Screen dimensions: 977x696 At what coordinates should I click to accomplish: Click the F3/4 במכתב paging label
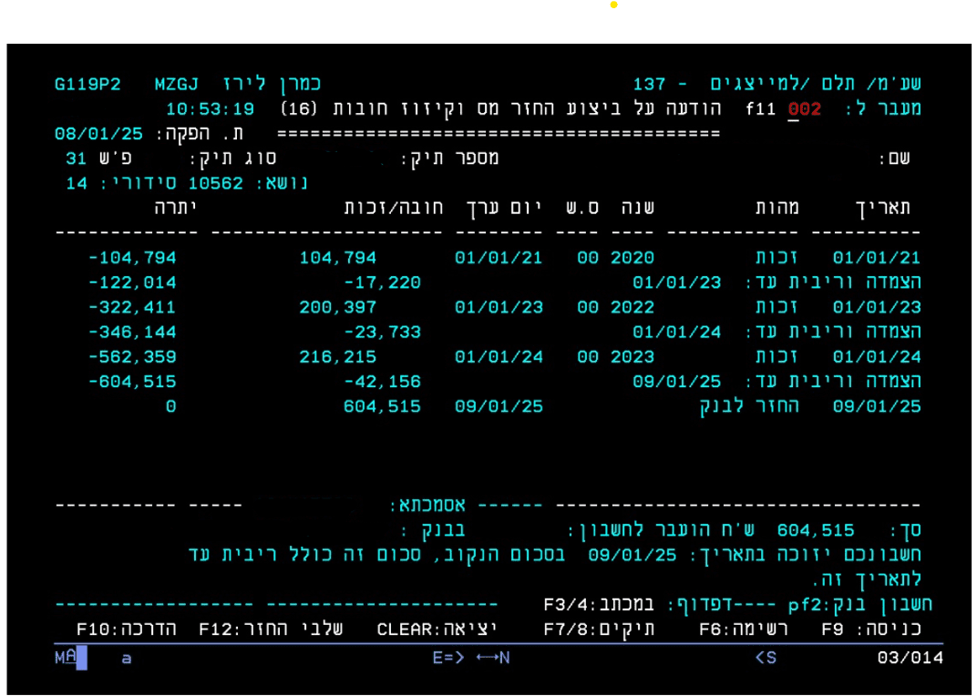coord(599,605)
